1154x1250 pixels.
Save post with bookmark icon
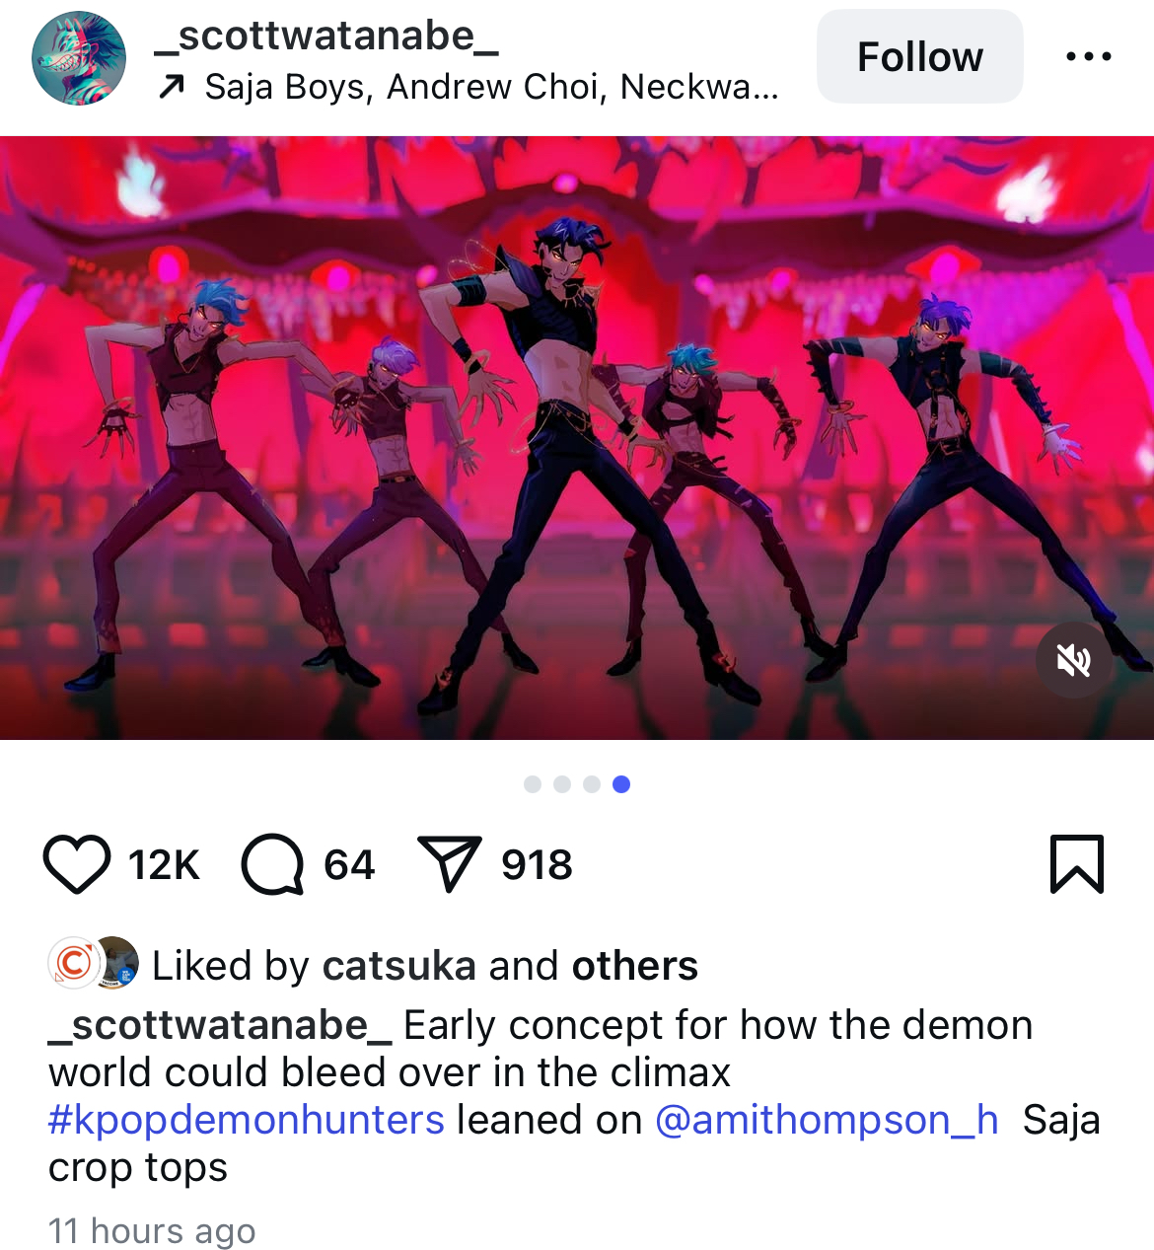pos(1077,864)
